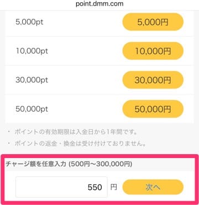Click the 5,000pt label
The image size is (199, 205).
[x=29, y=22]
